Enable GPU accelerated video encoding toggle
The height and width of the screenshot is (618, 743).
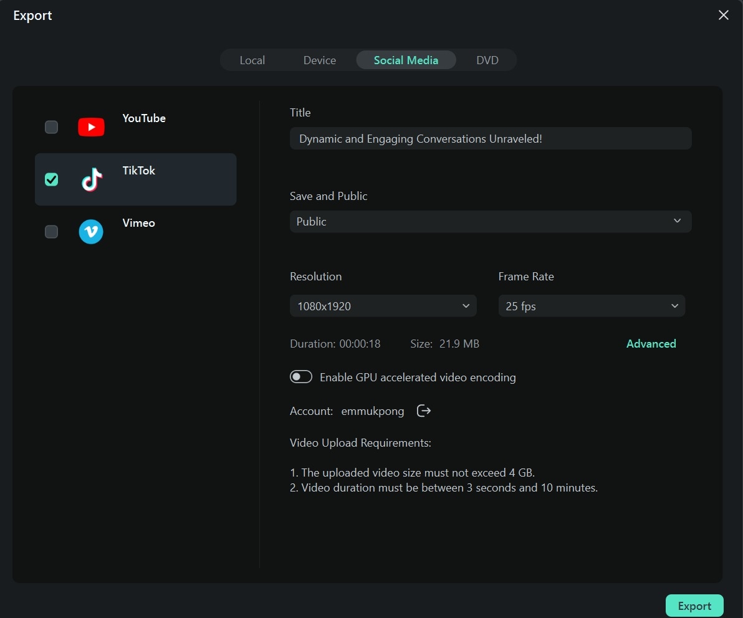pyautogui.click(x=301, y=377)
